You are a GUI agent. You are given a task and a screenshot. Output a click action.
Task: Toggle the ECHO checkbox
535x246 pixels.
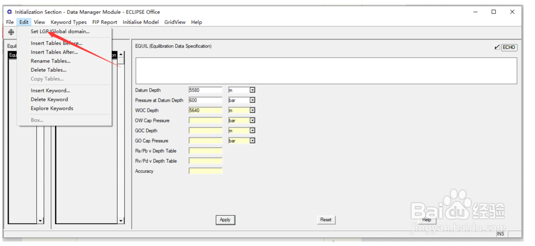[497, 48]
